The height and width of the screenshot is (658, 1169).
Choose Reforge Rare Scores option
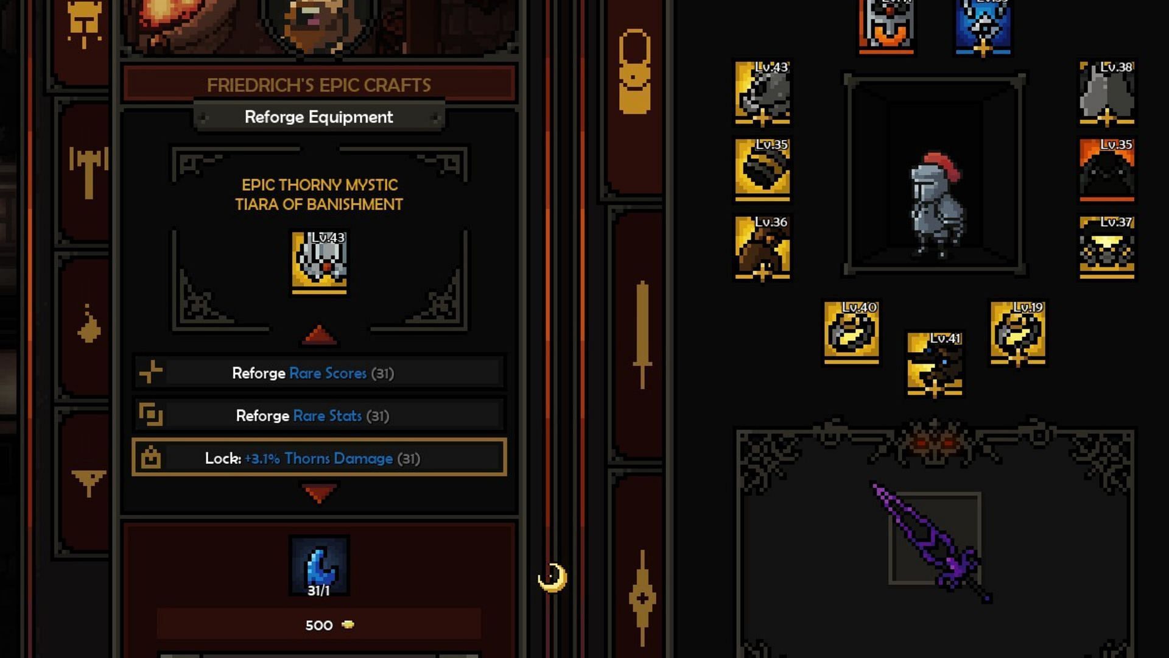pos(319,373)
